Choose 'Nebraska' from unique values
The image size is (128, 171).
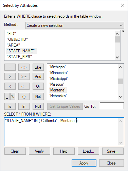pyautogui.click(x=58, y=96)
